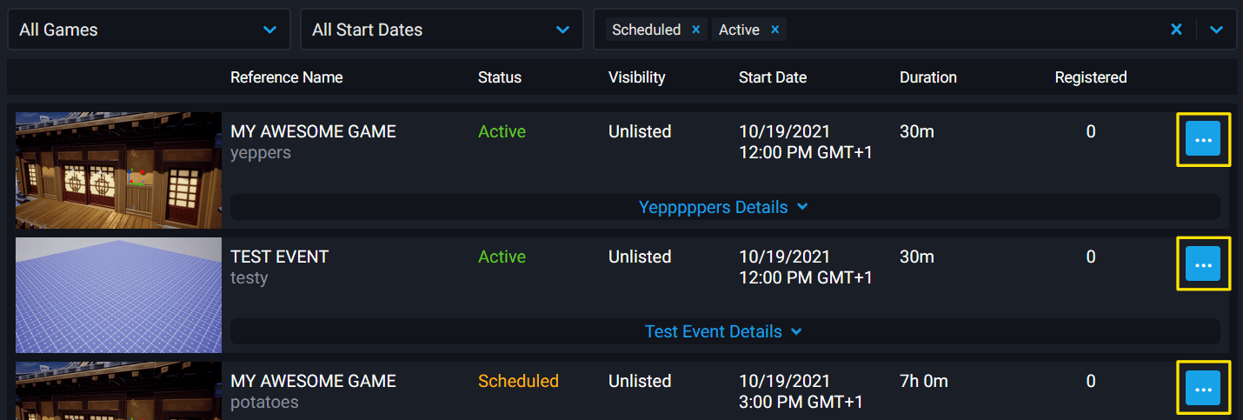Remove the Active filter tag
The image size is (1243, 420).
click(x=774, y=30)
